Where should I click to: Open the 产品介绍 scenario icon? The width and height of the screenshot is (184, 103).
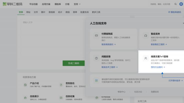coord(25,85)
